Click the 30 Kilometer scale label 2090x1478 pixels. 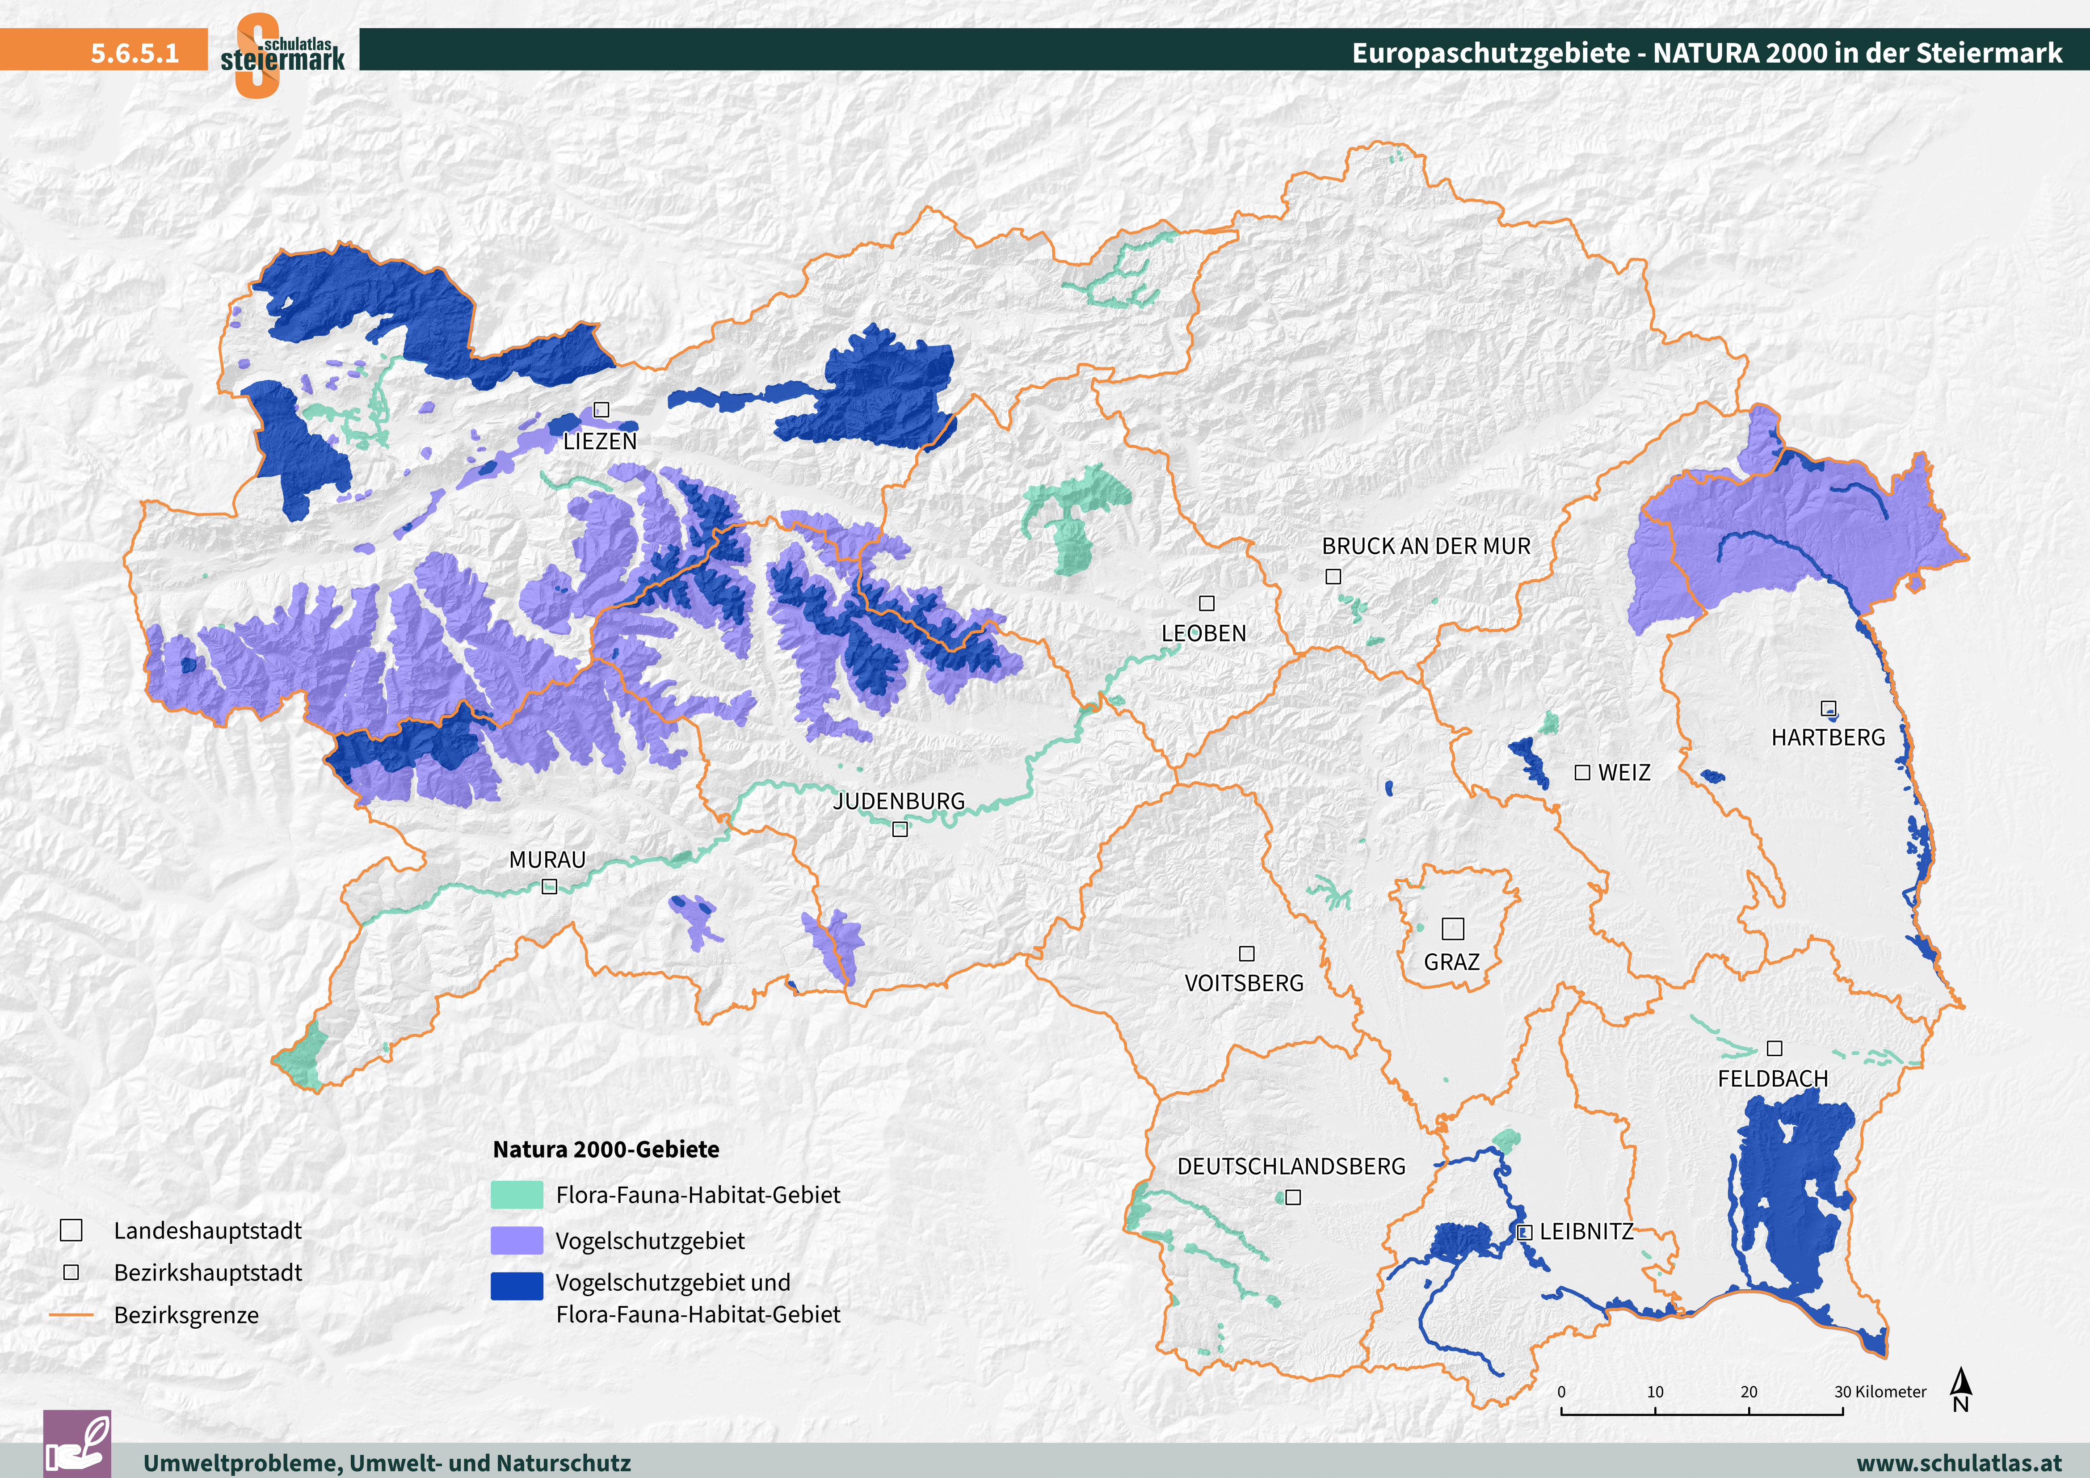[x=1880, y=1391]
